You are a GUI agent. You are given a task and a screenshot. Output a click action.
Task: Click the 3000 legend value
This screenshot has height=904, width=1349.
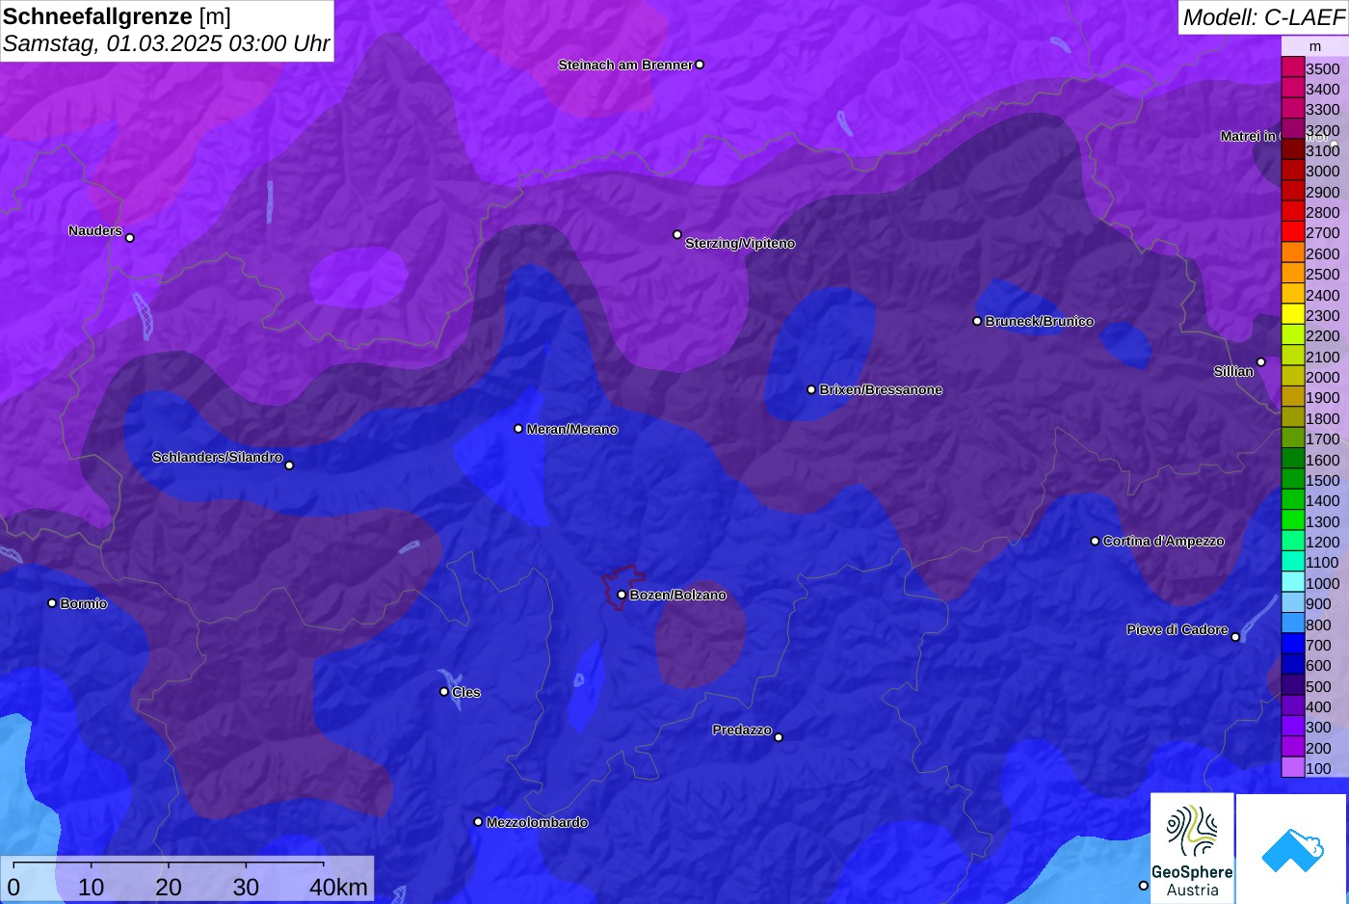coord(1323,172)
